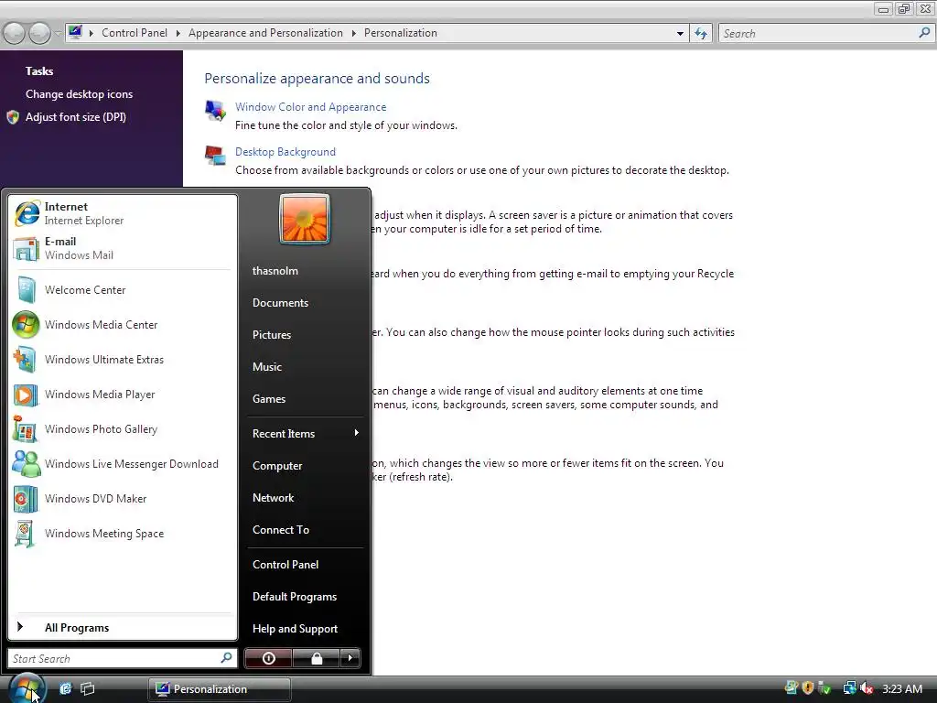Click the Windows Security Alerts shield tray icon
The image size is (937, 703).
click(x=808, y=688)
